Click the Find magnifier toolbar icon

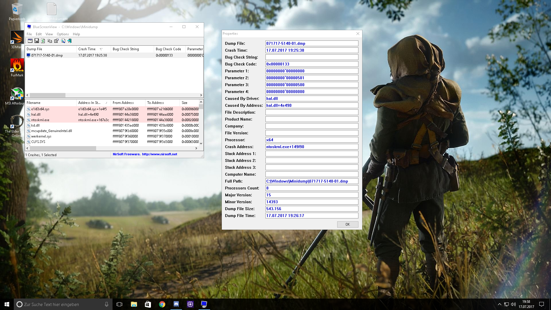[x=63, y=41]
